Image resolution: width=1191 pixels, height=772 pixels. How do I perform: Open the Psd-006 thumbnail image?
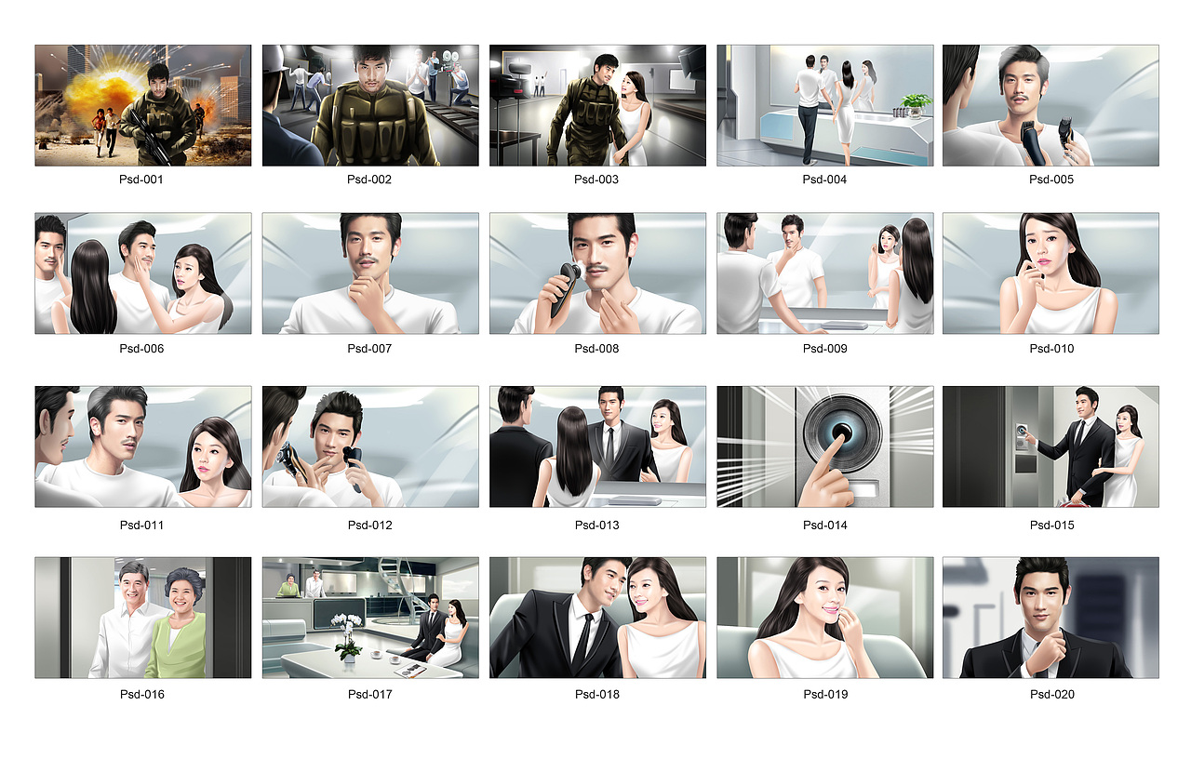[143, 273]
